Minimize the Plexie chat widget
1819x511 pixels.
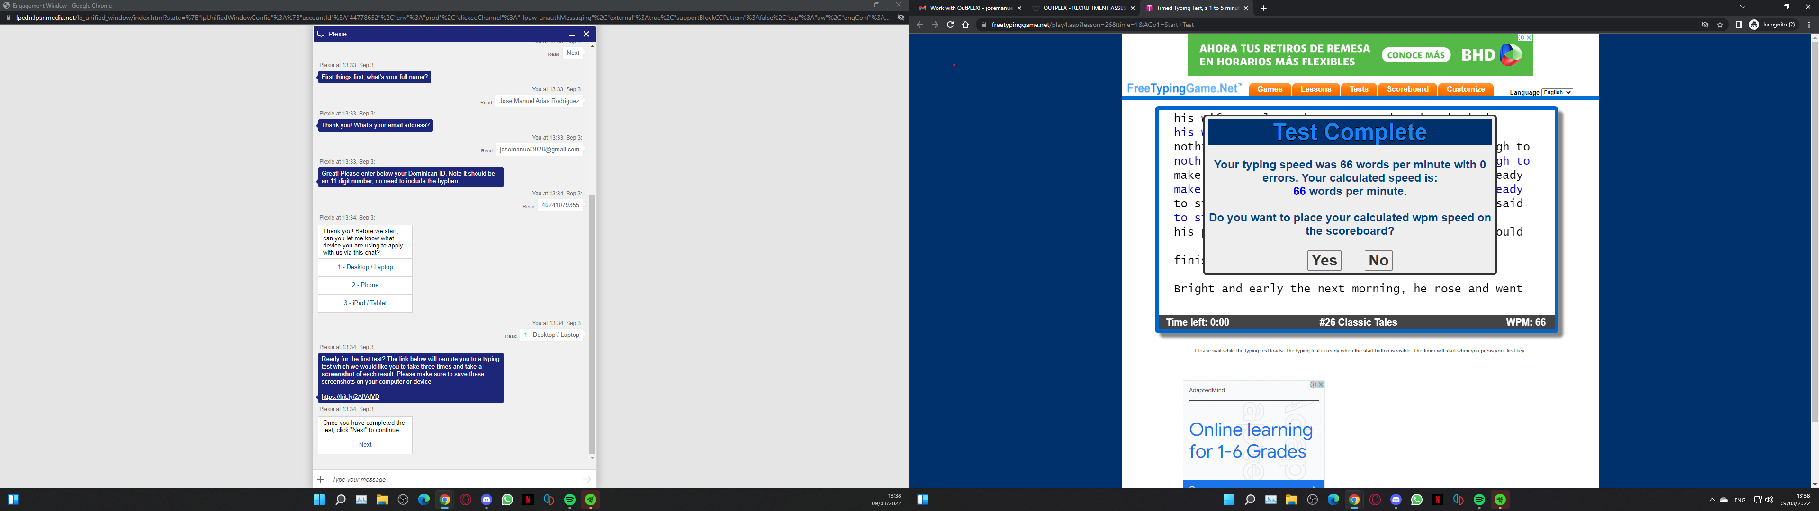[x=572, y=34]
